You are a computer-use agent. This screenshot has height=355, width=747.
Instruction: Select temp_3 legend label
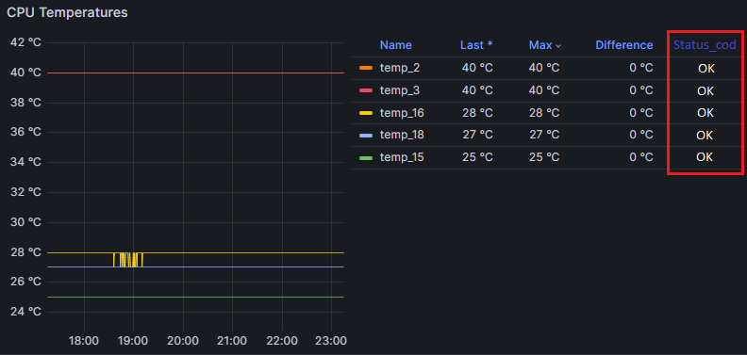tap(400, 90)
